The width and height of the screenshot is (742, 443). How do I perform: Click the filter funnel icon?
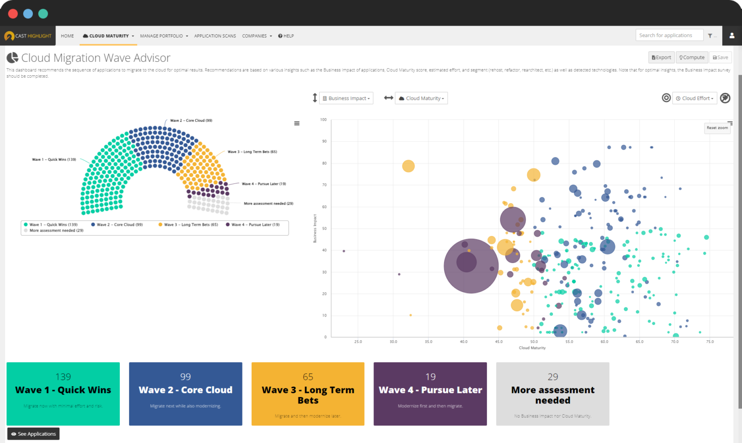pyautogui.click(x=710, y=36)
